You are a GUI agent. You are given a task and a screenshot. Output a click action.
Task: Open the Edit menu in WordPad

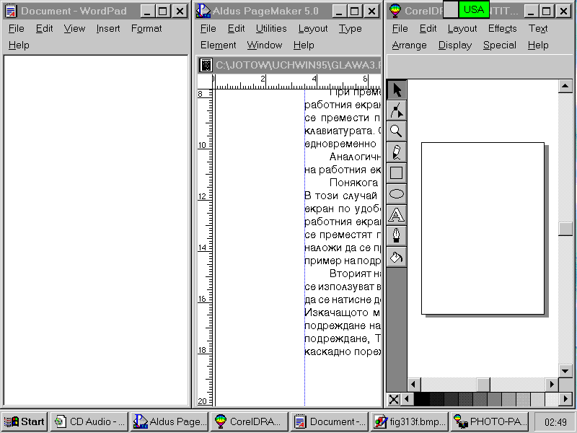click(44, 28)
